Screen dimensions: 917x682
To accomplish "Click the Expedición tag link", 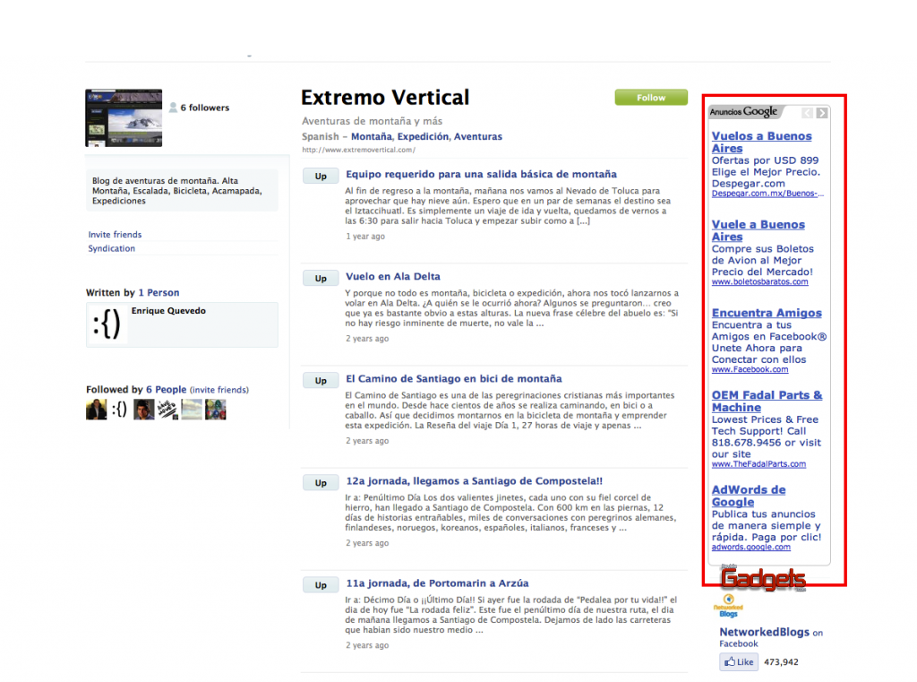I will click(423, 136).
